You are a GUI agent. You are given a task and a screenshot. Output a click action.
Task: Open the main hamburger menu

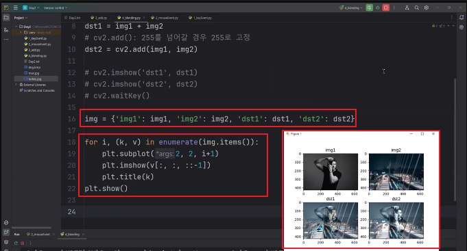(x=16, y=8)
